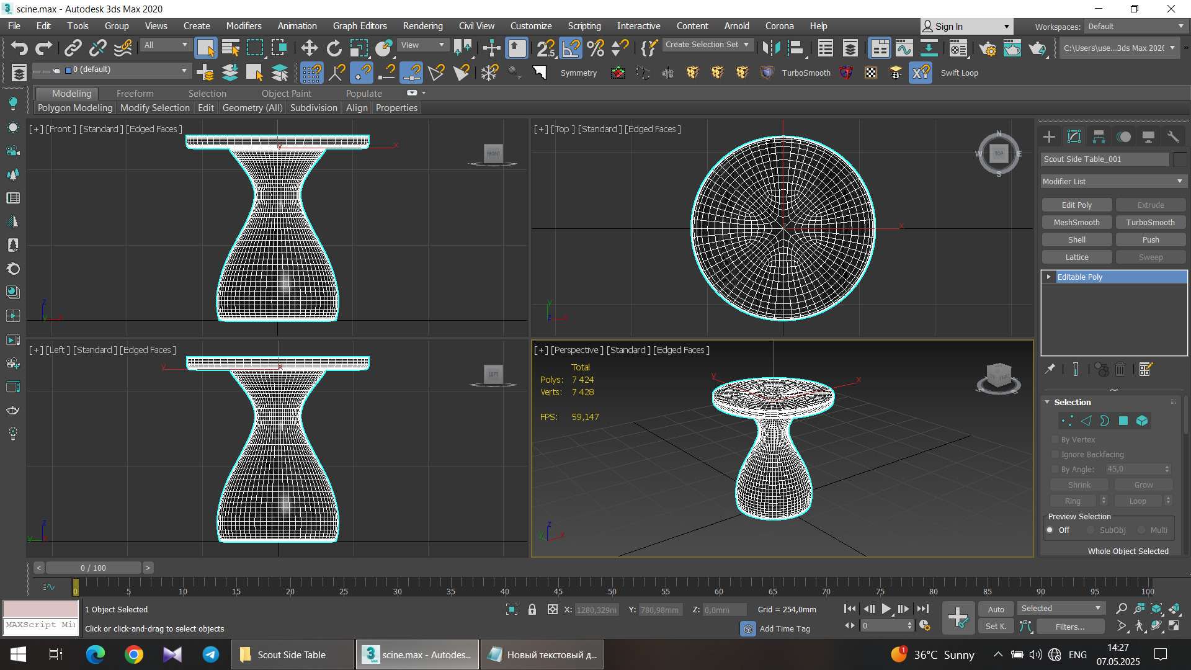The width and height of the screenshot is (1191, 670).
Task: Switch to the Motion panel icon
Action: (x=1123, y=136)
